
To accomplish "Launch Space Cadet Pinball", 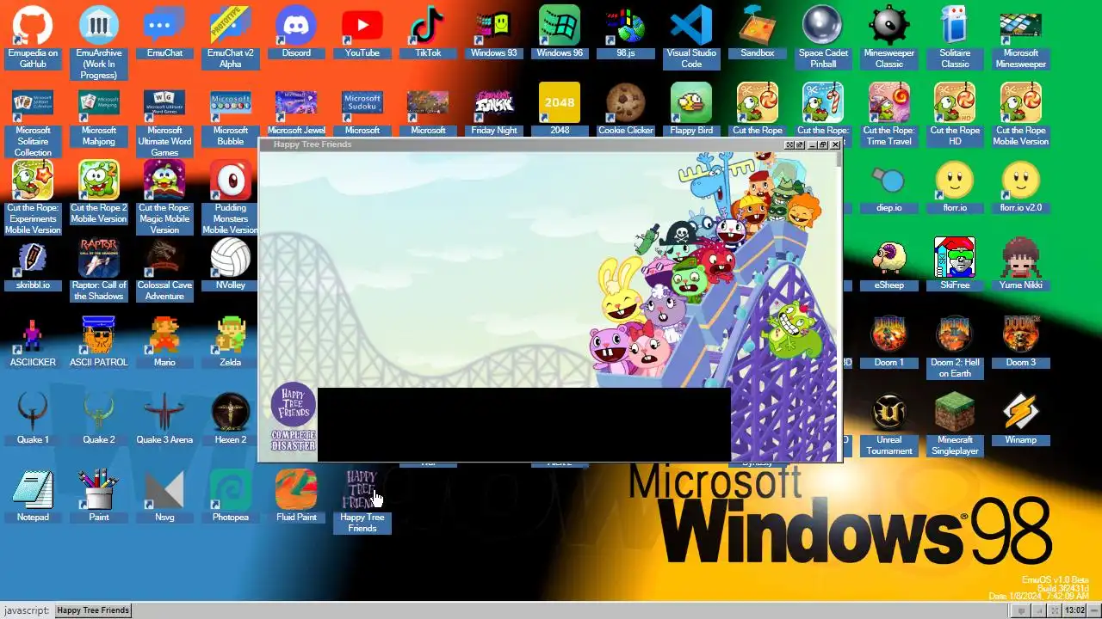I will click(x=823, y=27).
